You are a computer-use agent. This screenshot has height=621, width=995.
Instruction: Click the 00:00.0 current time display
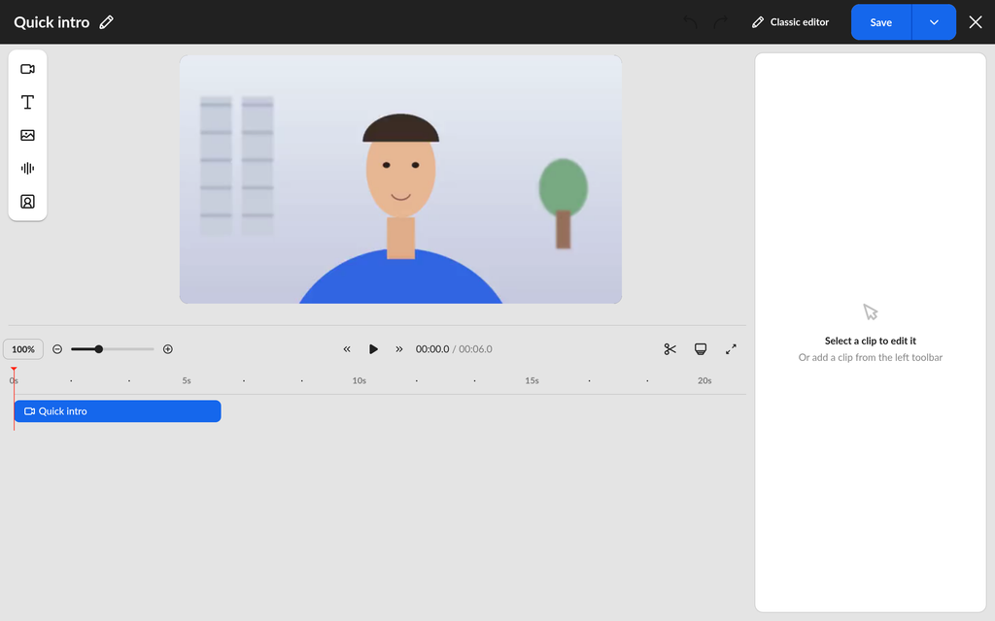click(x=432, y=349)
